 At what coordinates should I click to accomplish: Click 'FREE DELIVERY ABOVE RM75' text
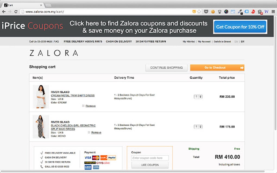(83, 41)
